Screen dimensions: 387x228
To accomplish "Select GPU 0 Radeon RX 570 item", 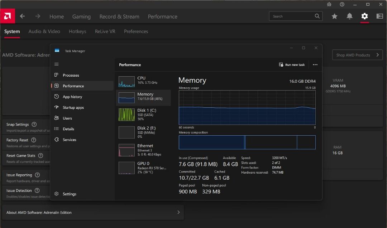I will 143,168.
